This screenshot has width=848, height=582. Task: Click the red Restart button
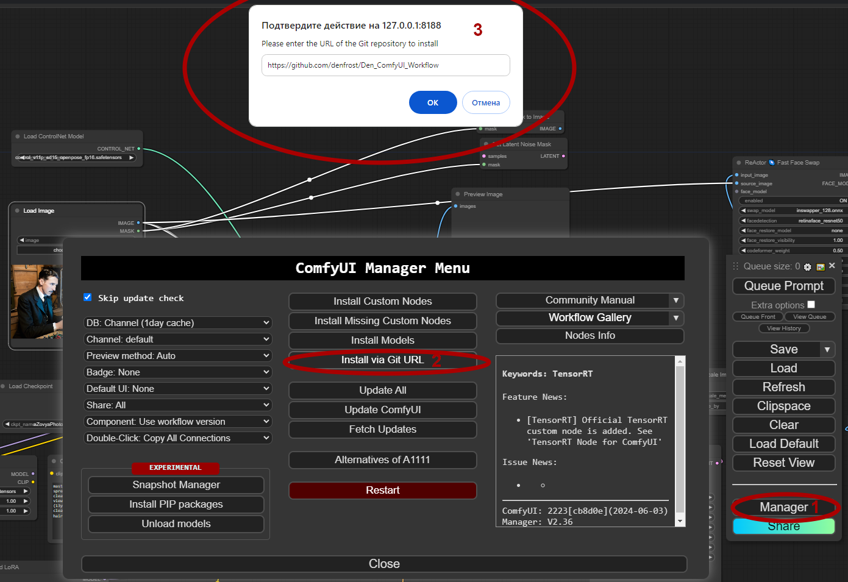(x=383, y=490)
